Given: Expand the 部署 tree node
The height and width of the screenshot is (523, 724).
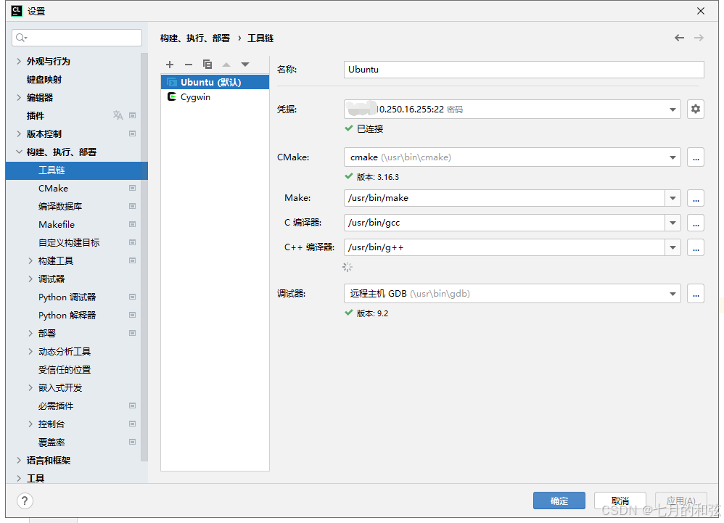Looking at the screenshot, I should 30,333.
